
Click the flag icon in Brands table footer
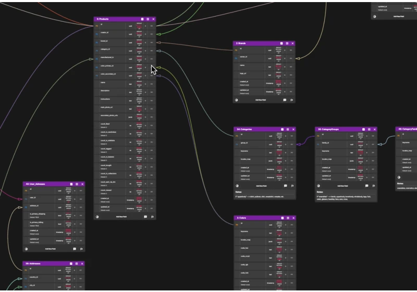[x=292, y=100]
